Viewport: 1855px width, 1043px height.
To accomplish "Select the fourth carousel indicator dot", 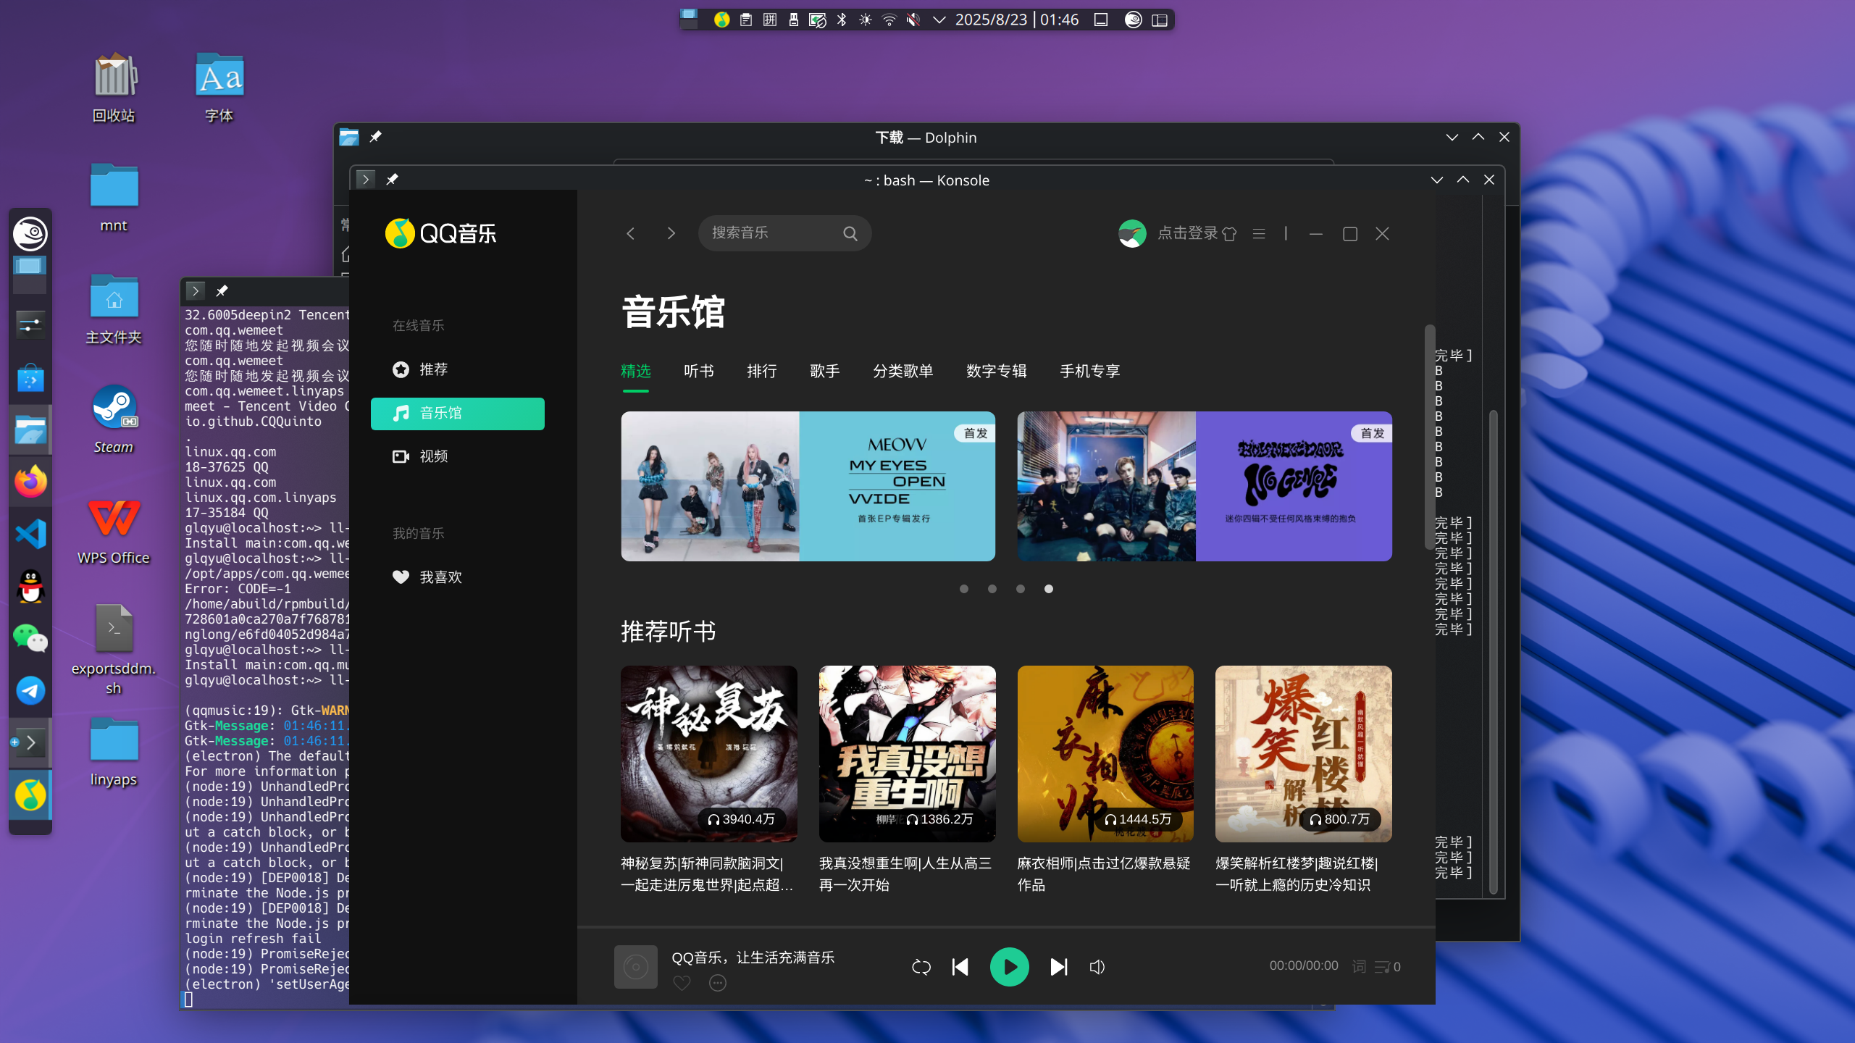I will [1048, 589].
